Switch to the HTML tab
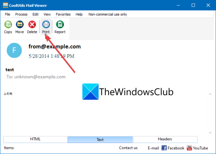216x154 pixels. [35, 139]
